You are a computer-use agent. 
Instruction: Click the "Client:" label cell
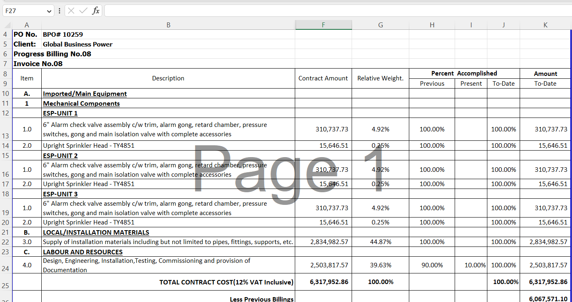coord(27,44)
